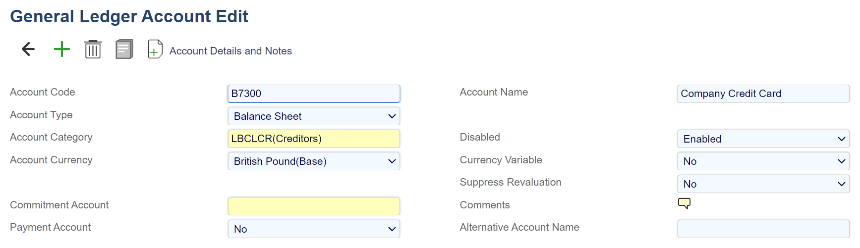860x248 pixels.
Task: Expand the Account Type dropdown
Action: [314, 116]
